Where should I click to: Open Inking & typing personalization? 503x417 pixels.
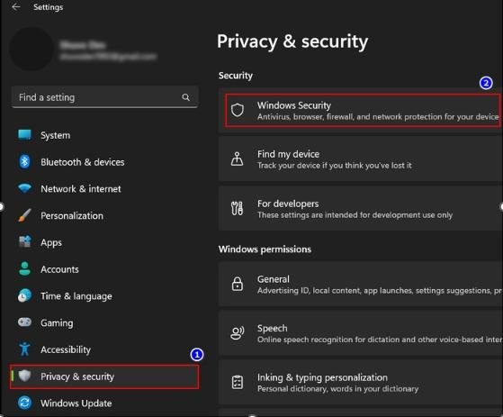361,382
